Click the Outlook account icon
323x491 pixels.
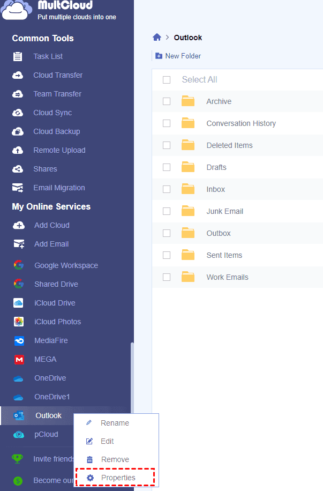[x=19, y=416]
